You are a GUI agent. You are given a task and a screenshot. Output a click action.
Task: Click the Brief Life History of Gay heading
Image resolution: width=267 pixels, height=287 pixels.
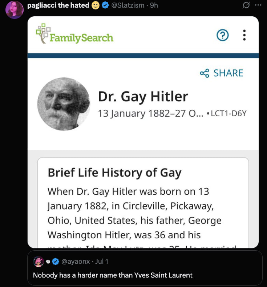pyautogui.click(x=114, y=173)
